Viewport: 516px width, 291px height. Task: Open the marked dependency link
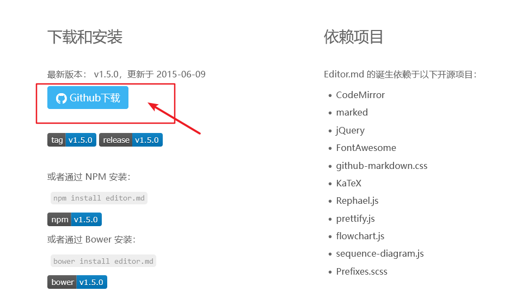tap(352, 112)
